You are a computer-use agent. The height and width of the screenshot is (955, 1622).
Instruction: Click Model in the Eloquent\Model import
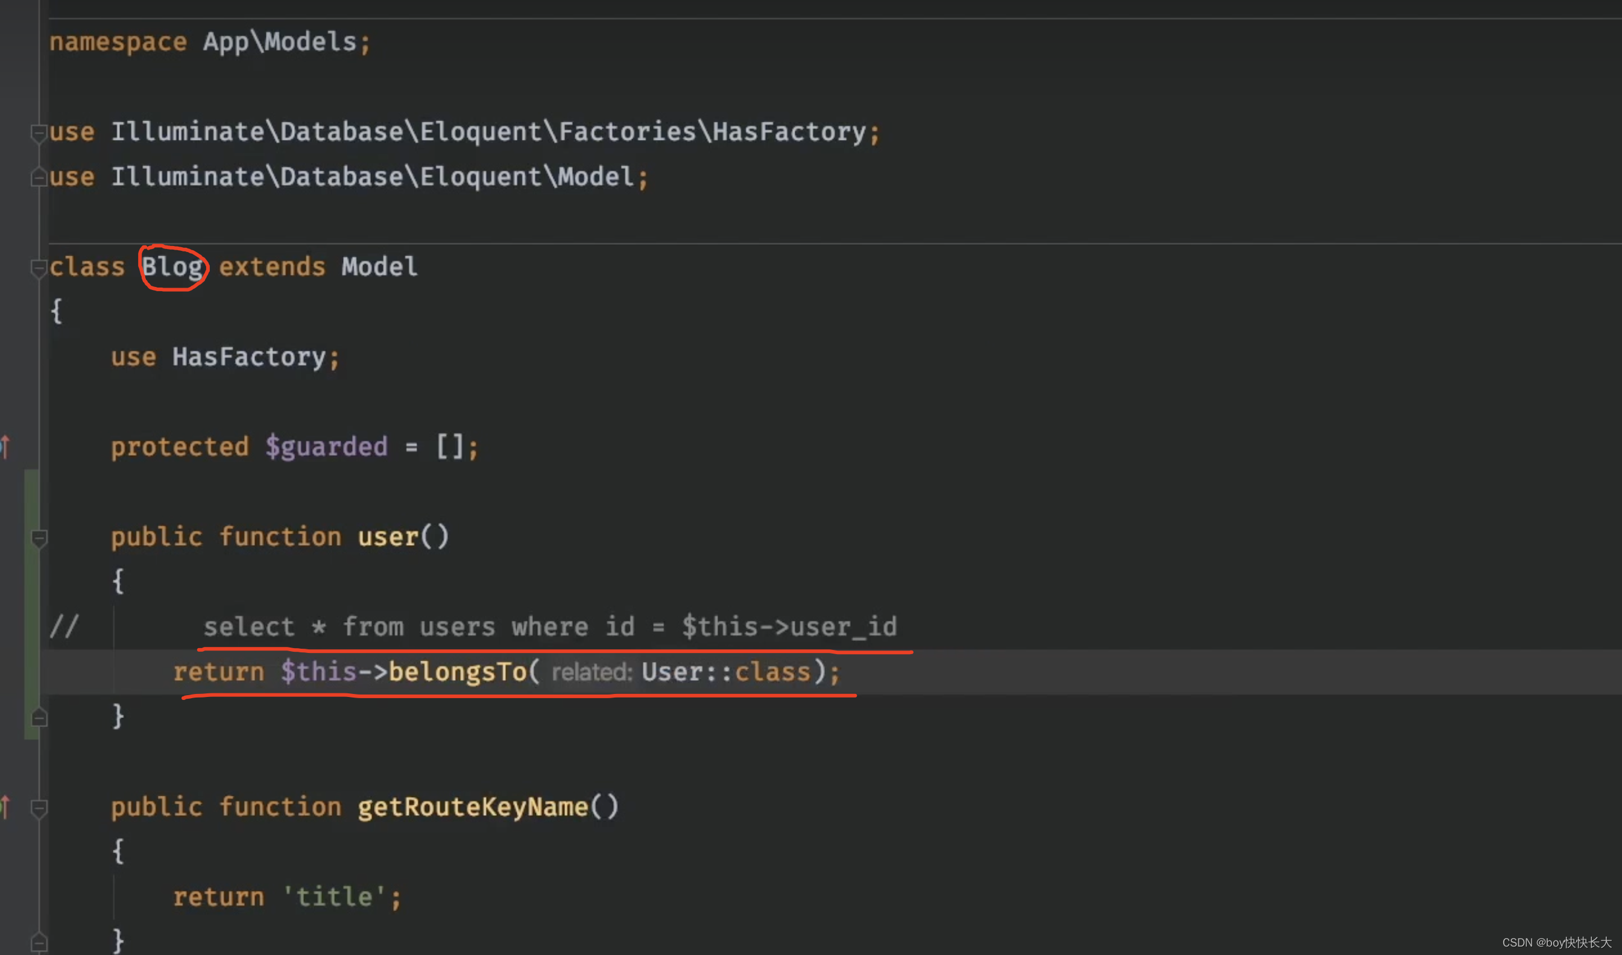(x=596, y=177)
